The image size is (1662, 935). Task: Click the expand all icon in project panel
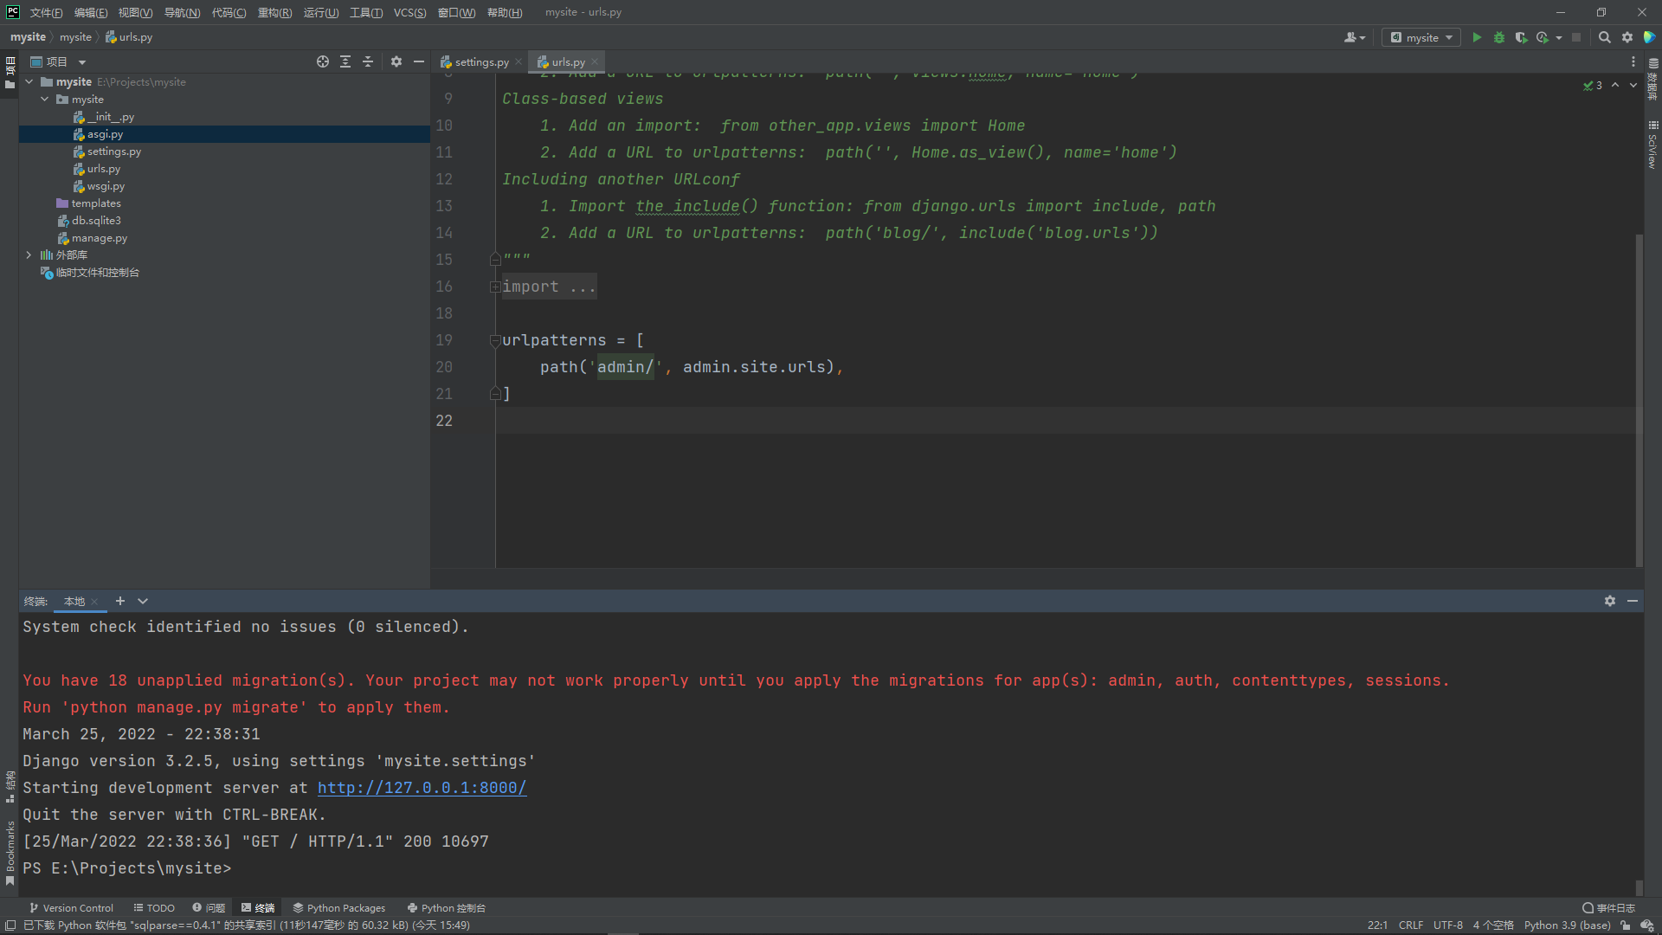click(345, 61)
